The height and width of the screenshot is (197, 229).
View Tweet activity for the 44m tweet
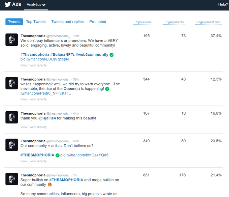[x=33, y=127]
